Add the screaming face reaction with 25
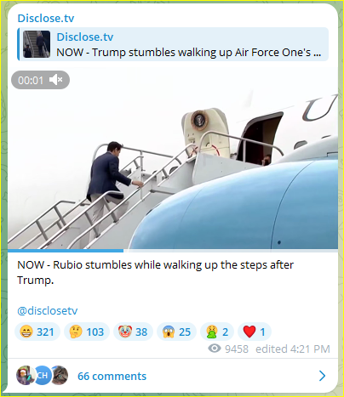The height and width of the screenshot is (397, 344). [176, 332]
